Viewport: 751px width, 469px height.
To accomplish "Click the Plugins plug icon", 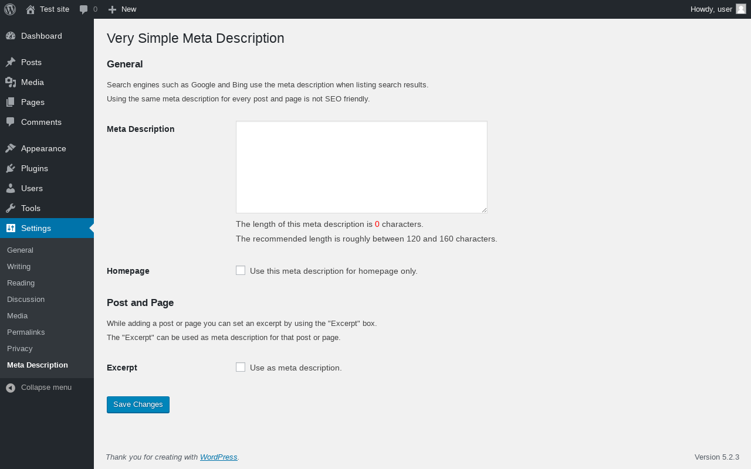I will 11,168.
